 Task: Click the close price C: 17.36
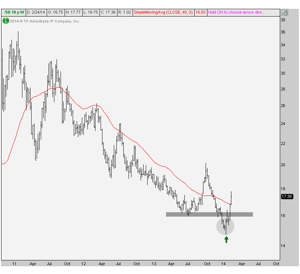[108, 12]
